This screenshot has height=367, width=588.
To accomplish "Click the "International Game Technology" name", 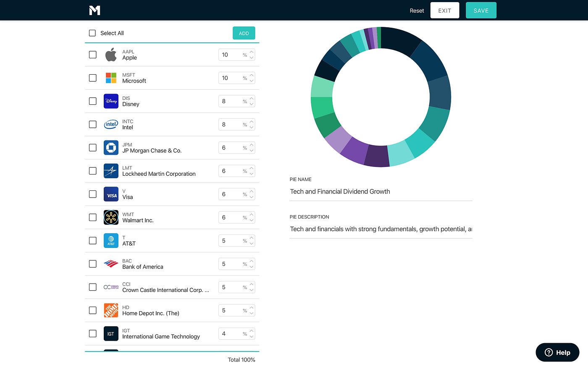I will pos(161,336).
